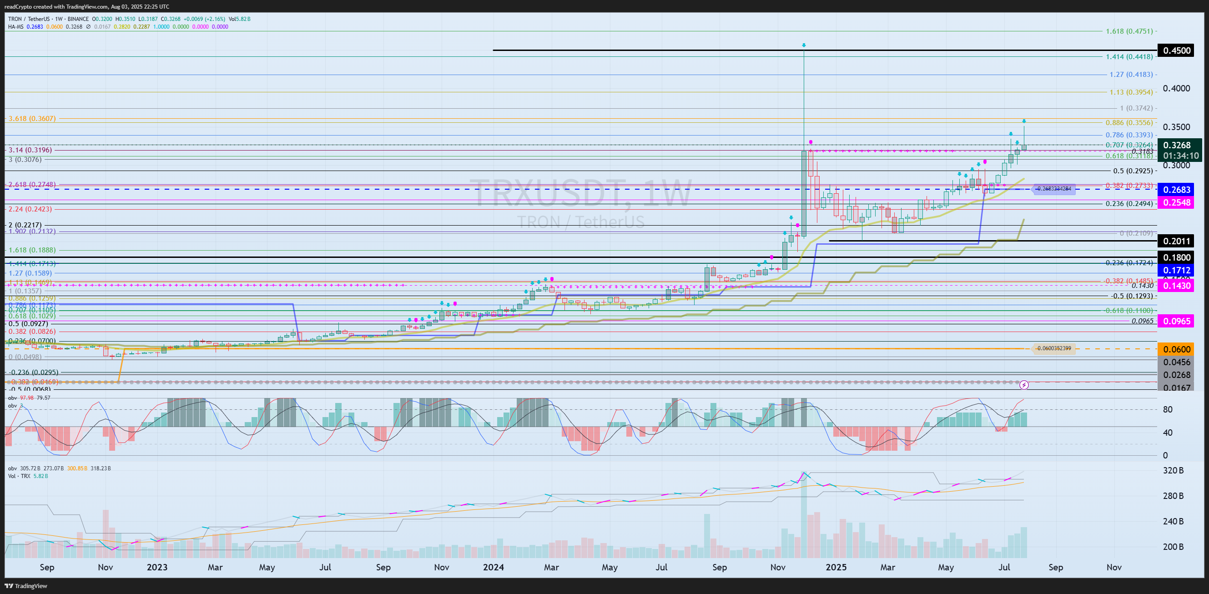Click the 0.786 (0.3393) Fibonacci label

[1129, 135]
